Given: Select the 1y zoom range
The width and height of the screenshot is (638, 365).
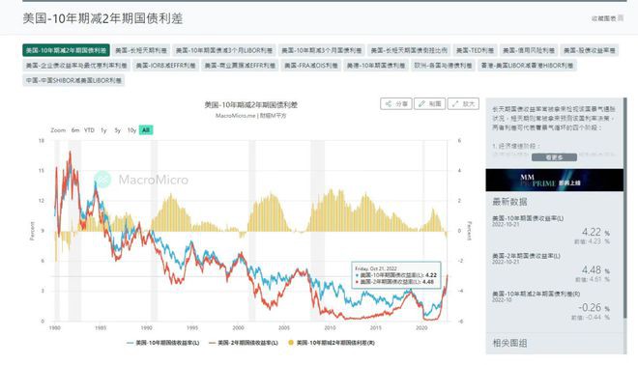Looking at the screenshot, I should pos(103,130).
